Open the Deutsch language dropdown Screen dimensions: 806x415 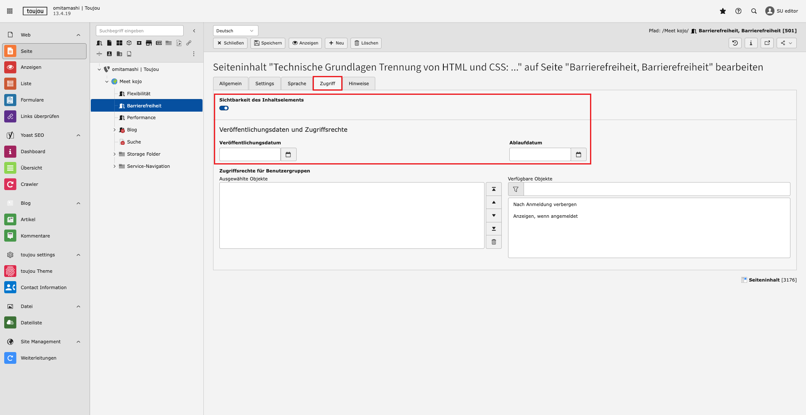pos(235,31)
